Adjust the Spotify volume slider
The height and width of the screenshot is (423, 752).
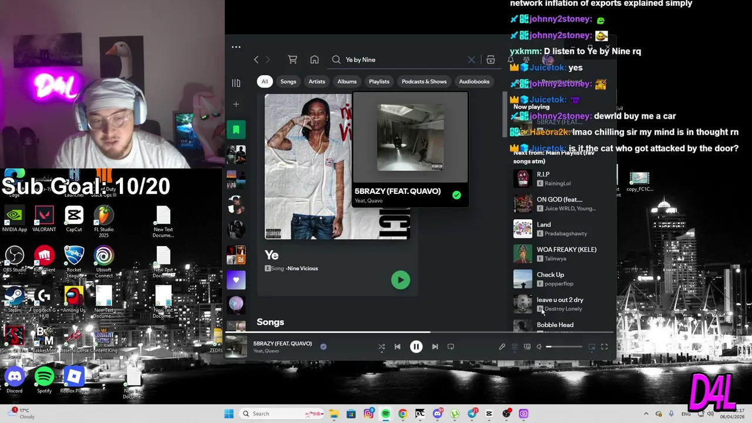click(x=564, y=347)
